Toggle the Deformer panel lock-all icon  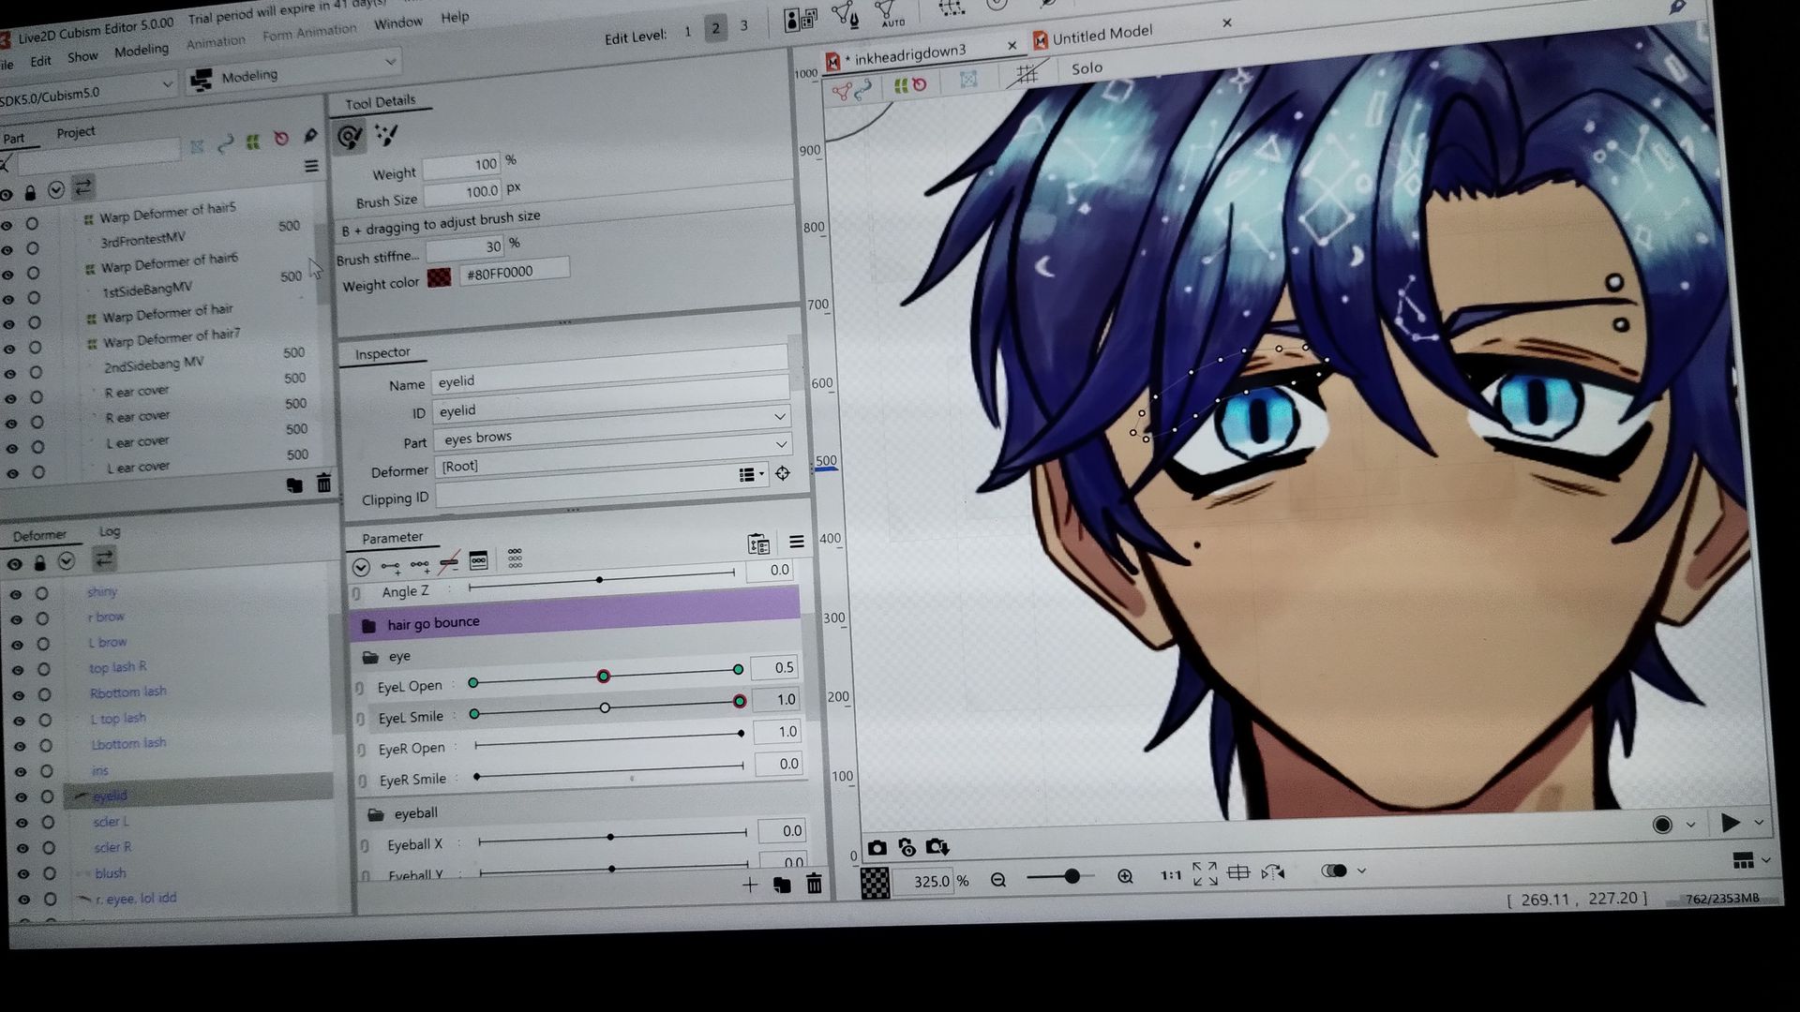click(39, 563)
